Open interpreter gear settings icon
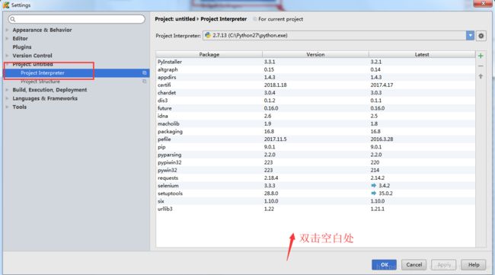The image size is (495, 275). (x=481, y=36)
